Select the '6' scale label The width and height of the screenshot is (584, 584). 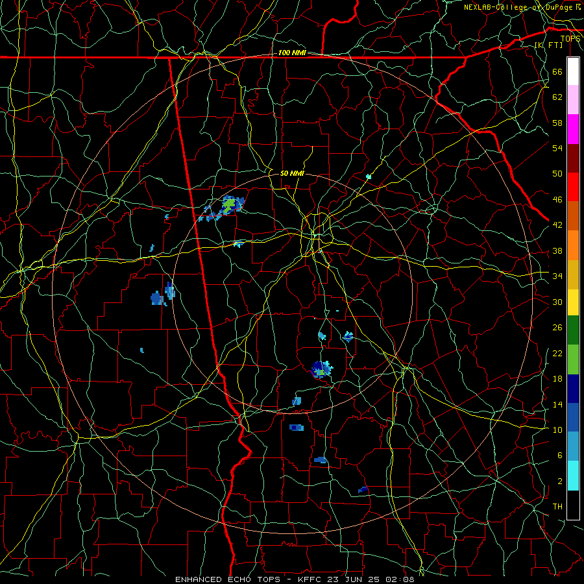coord(560,456)
